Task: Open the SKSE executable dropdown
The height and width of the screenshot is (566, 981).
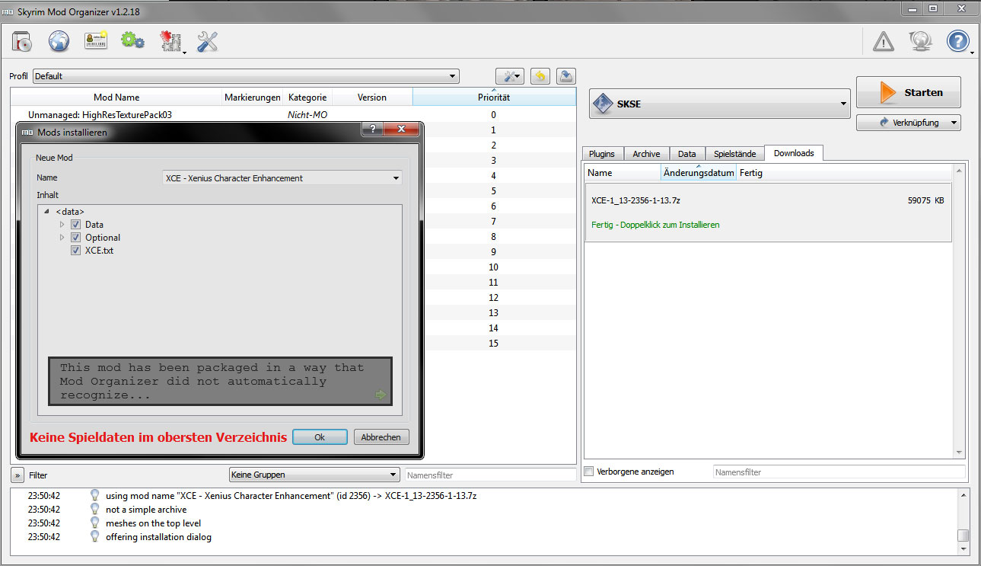Action: point(719,104)
